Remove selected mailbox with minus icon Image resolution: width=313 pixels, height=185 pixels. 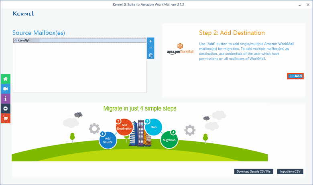click(x=150, y=48)
